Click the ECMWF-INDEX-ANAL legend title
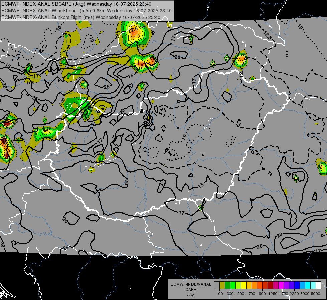The image size is (327, 300). point(191,284)
